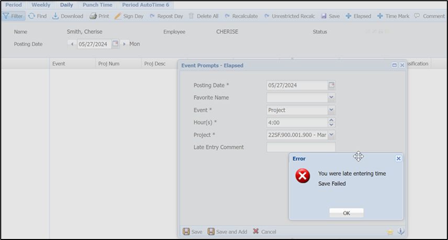Image resolution: width=448 pixels, height=240 pixels.
Task: Expand the Favorite Name dropdown
Action: coord(331,98)
